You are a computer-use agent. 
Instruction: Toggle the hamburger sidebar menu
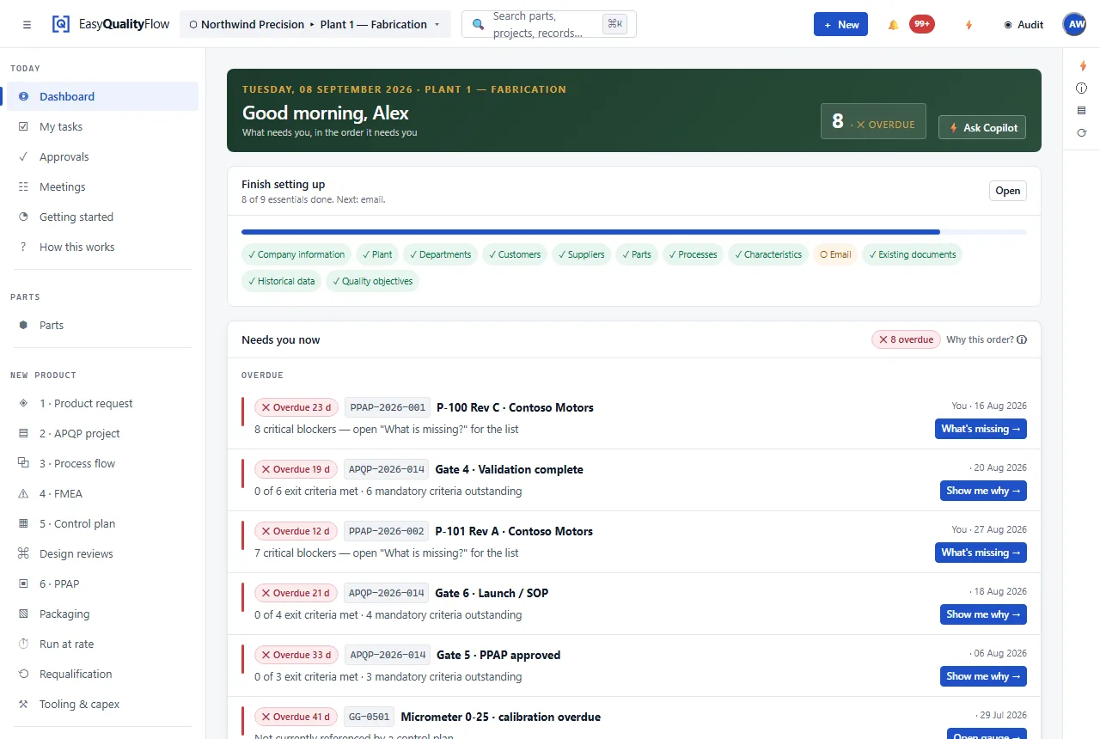pyautogui.click(x=27, y=25)
